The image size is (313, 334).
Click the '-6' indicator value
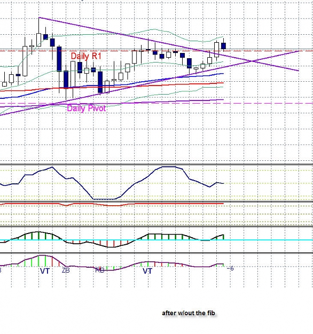pos(230,268)
